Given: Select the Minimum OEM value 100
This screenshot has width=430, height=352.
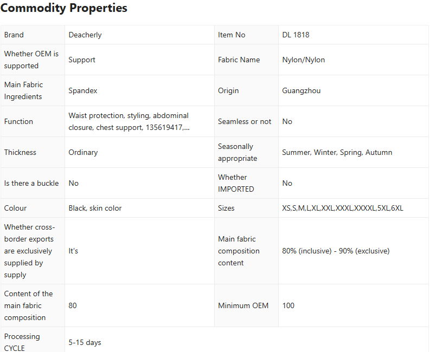Looking at the screenshot, I should (x=288, y=305).
